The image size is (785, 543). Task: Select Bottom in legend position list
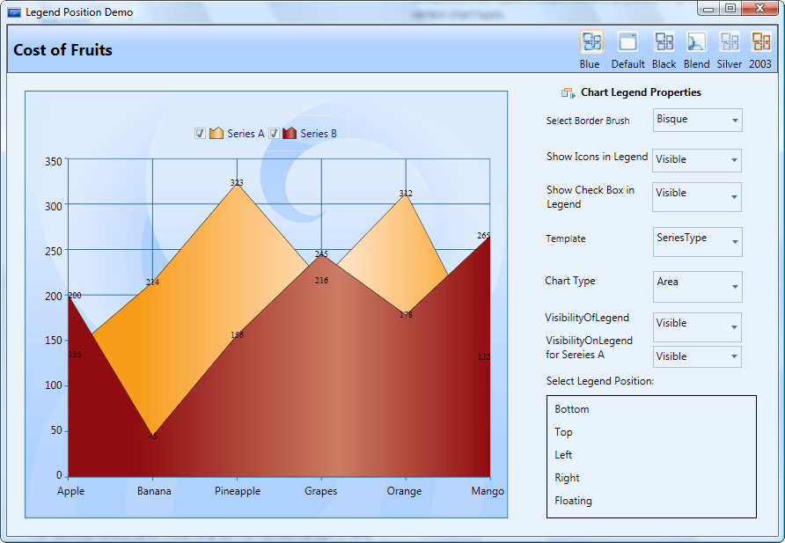click(572, 409)
